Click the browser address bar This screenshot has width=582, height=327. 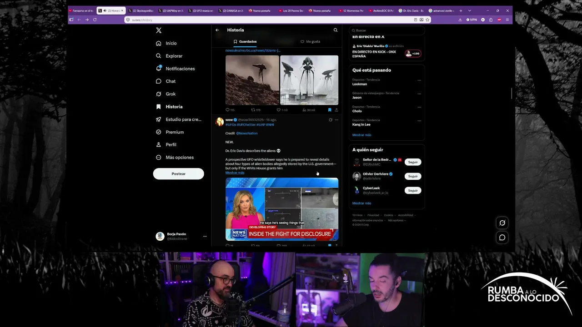(x=277, y=20)
